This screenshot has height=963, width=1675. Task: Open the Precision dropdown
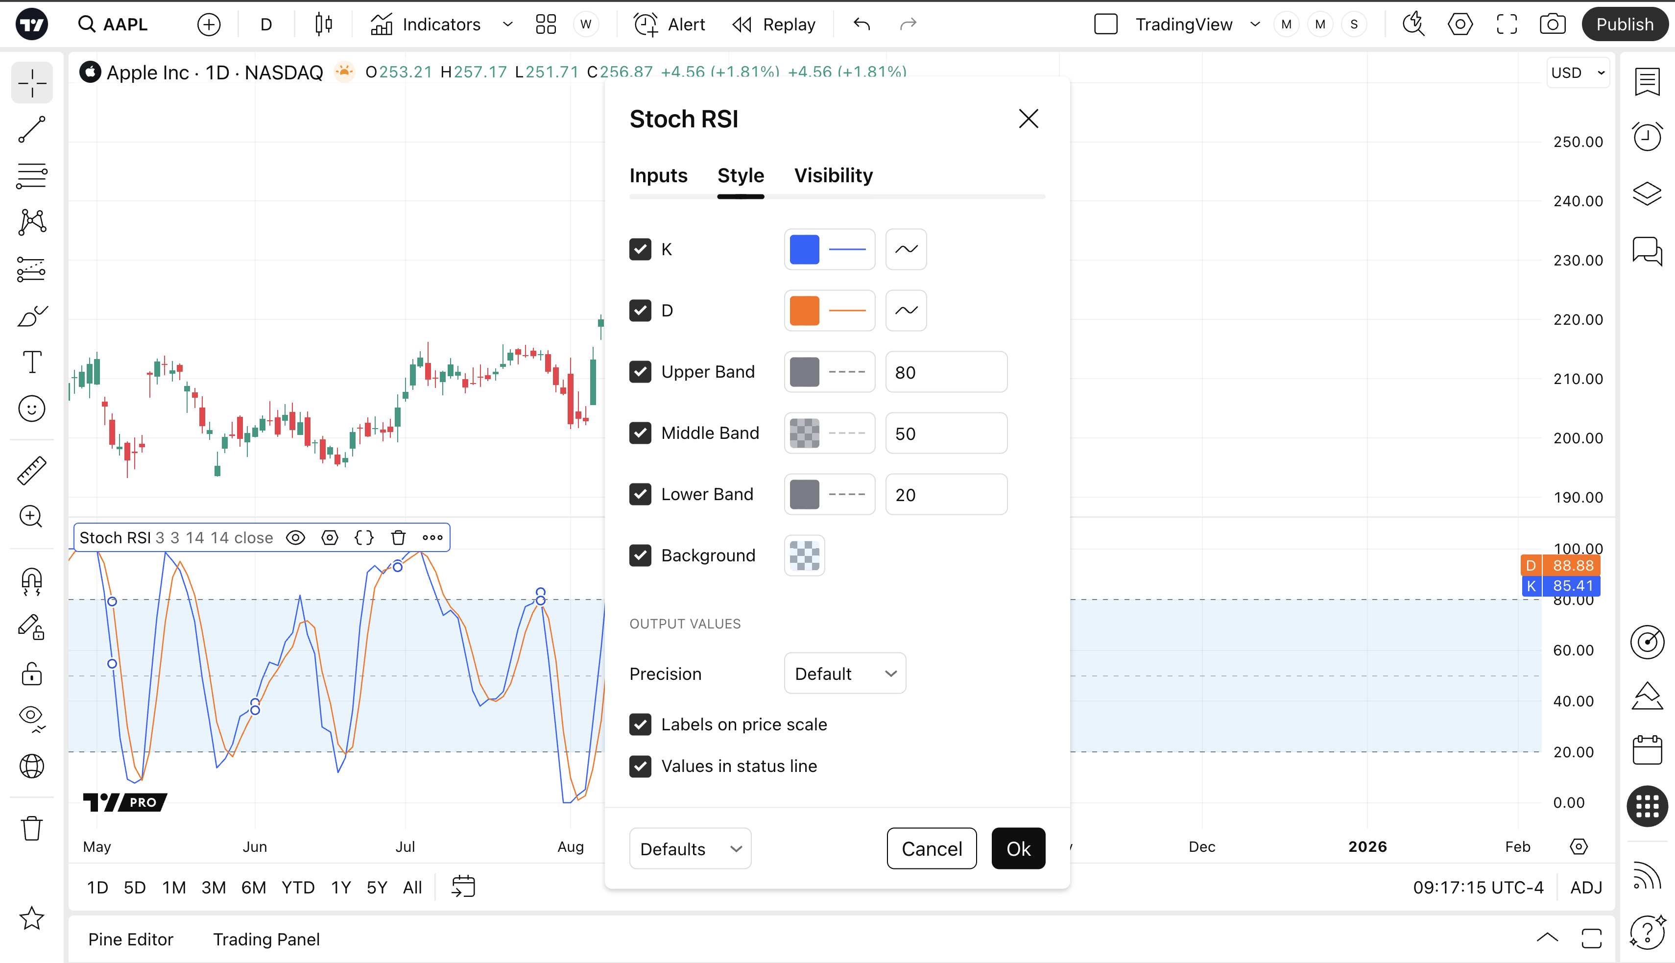point(844,674)
